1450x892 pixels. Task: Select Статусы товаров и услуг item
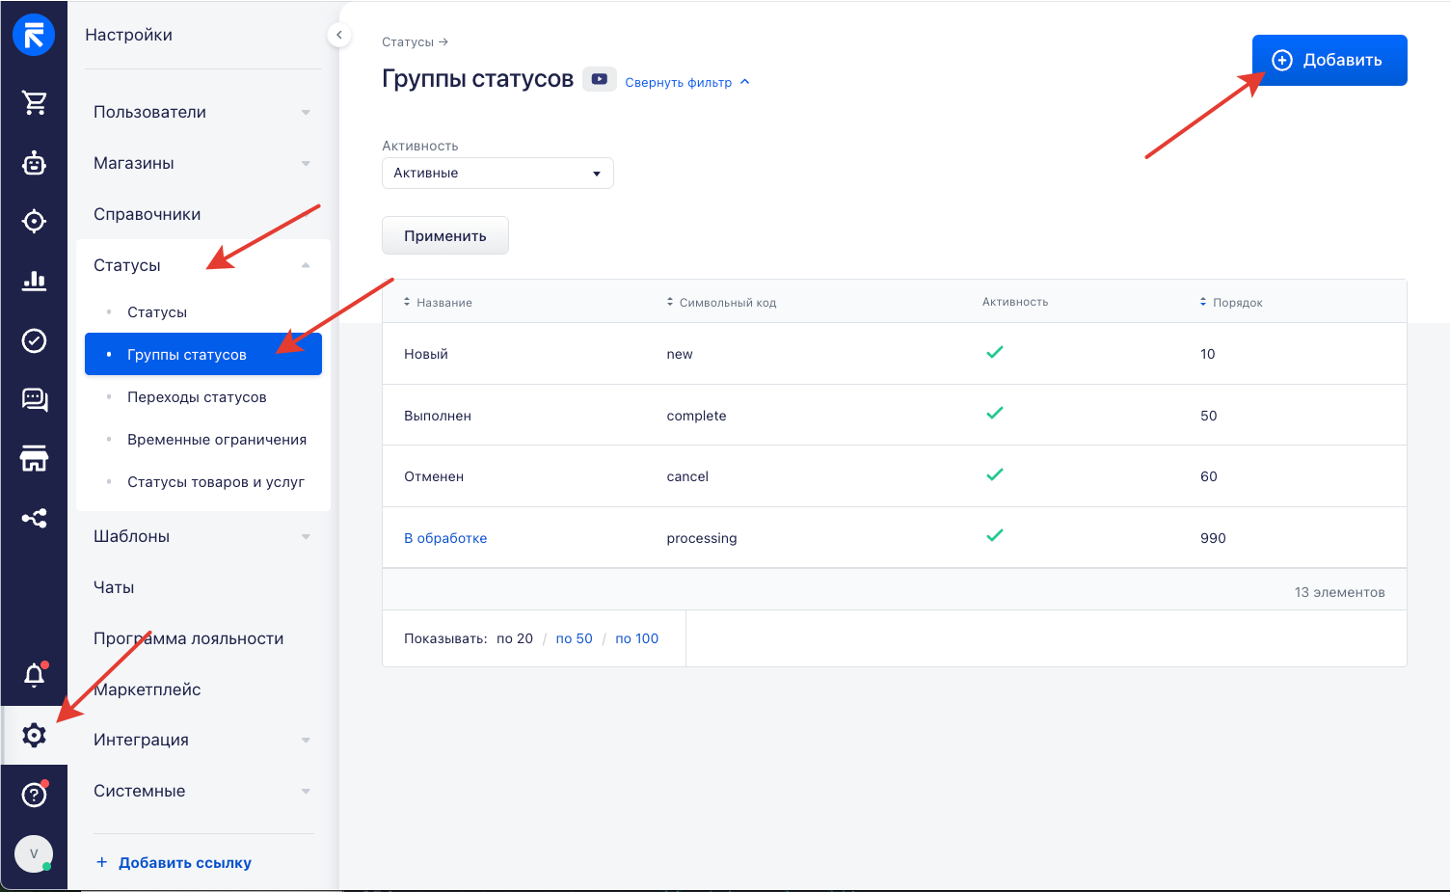pyautogui.click(x=216, y=482)
